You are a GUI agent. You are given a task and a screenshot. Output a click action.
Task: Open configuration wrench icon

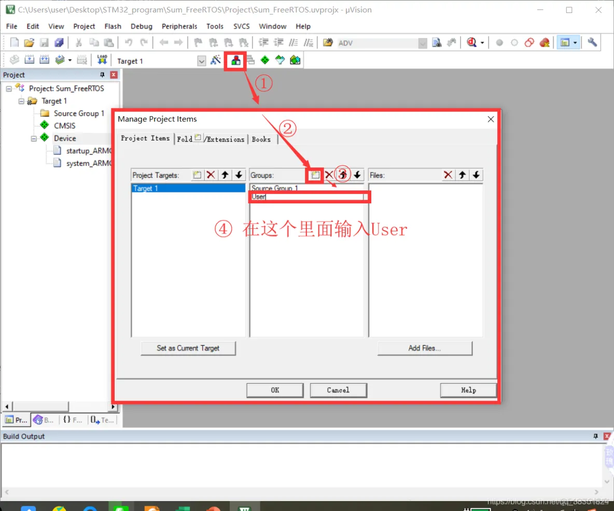tap(592, 43)
